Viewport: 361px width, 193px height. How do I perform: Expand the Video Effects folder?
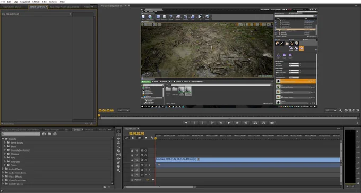[x=3, y=177]
